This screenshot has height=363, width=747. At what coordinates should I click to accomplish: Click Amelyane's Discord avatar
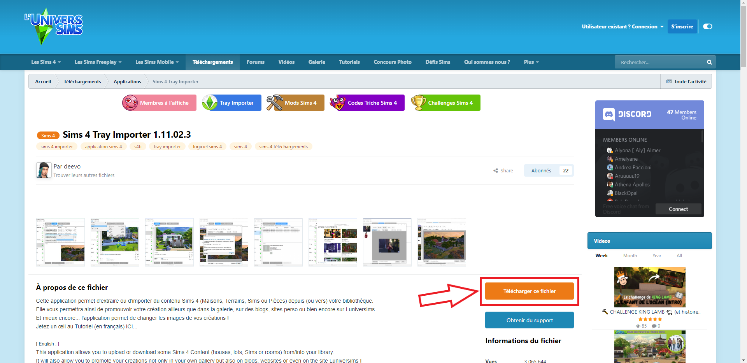610,159
